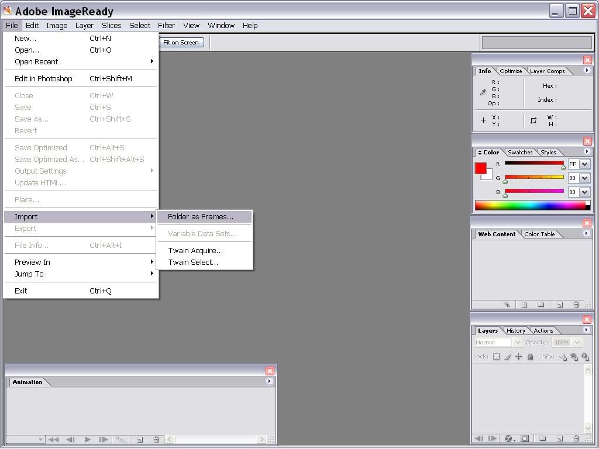Viewport: 599px width, 449px height.
Task: Click the layer style icon in Layers panel
Action: 508,438
